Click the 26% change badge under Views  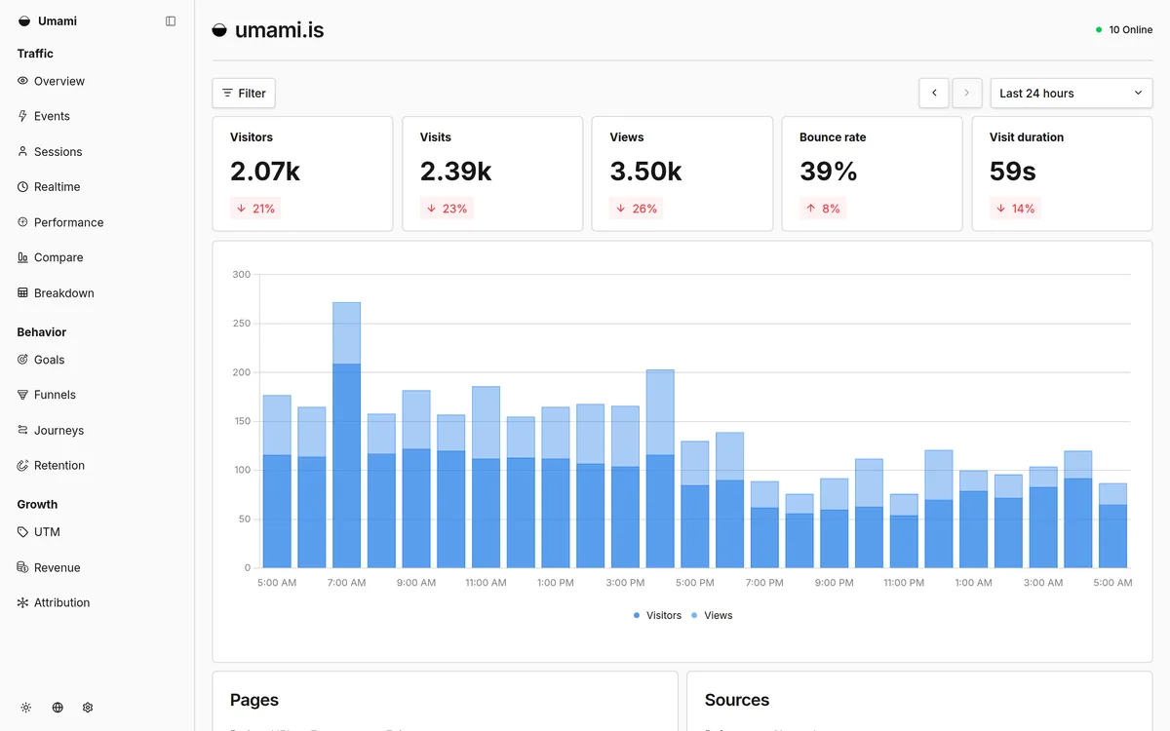637,209
